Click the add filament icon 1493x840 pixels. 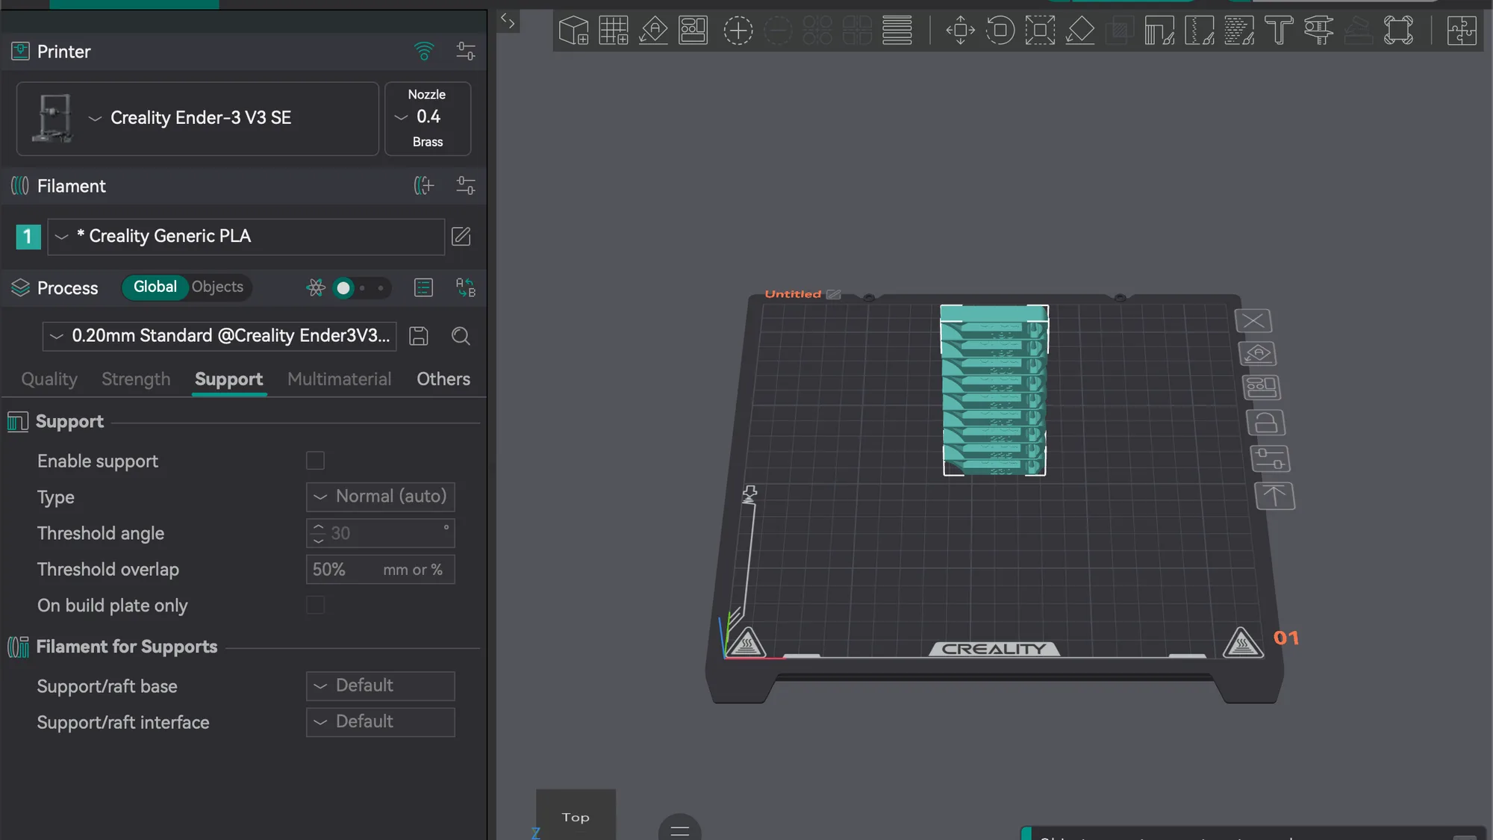tap(424, 185)
